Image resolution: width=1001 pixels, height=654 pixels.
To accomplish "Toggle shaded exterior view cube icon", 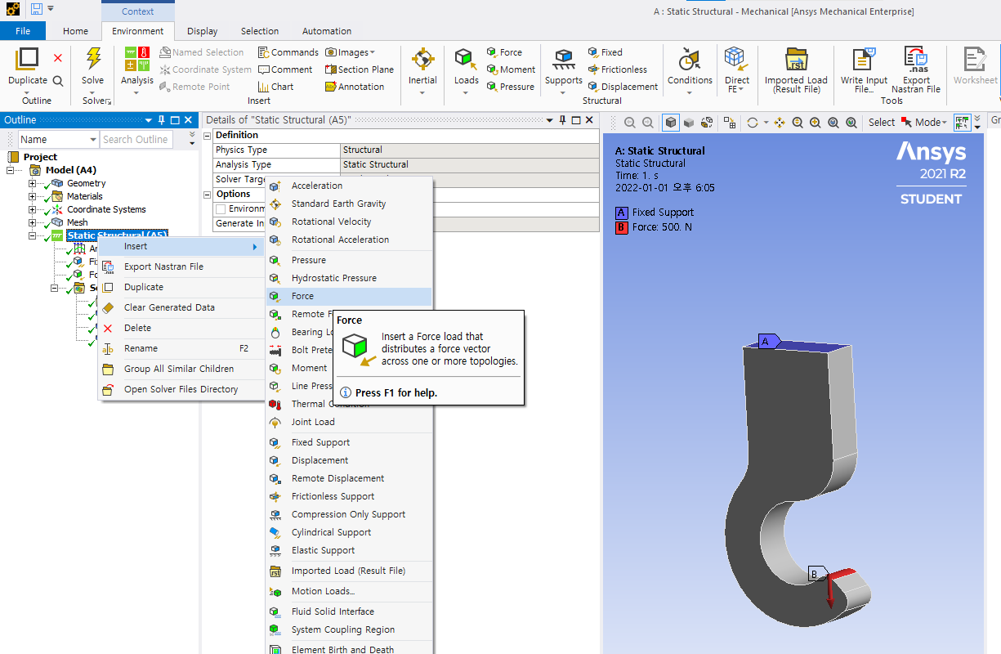I will [671, 123].
